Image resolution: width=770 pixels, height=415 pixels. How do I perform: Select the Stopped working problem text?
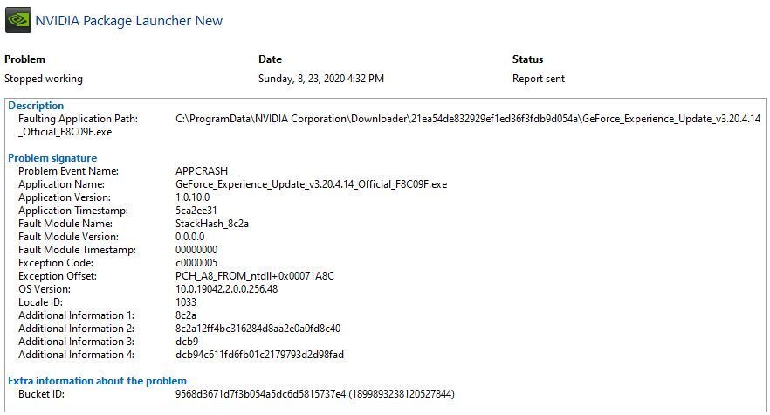coord(44,79)
